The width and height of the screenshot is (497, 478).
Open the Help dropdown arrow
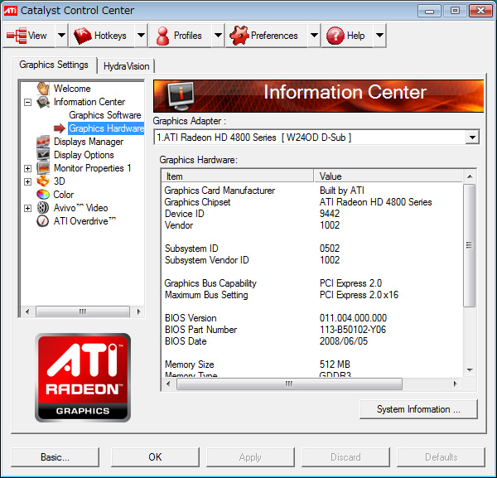coord(379,36)
